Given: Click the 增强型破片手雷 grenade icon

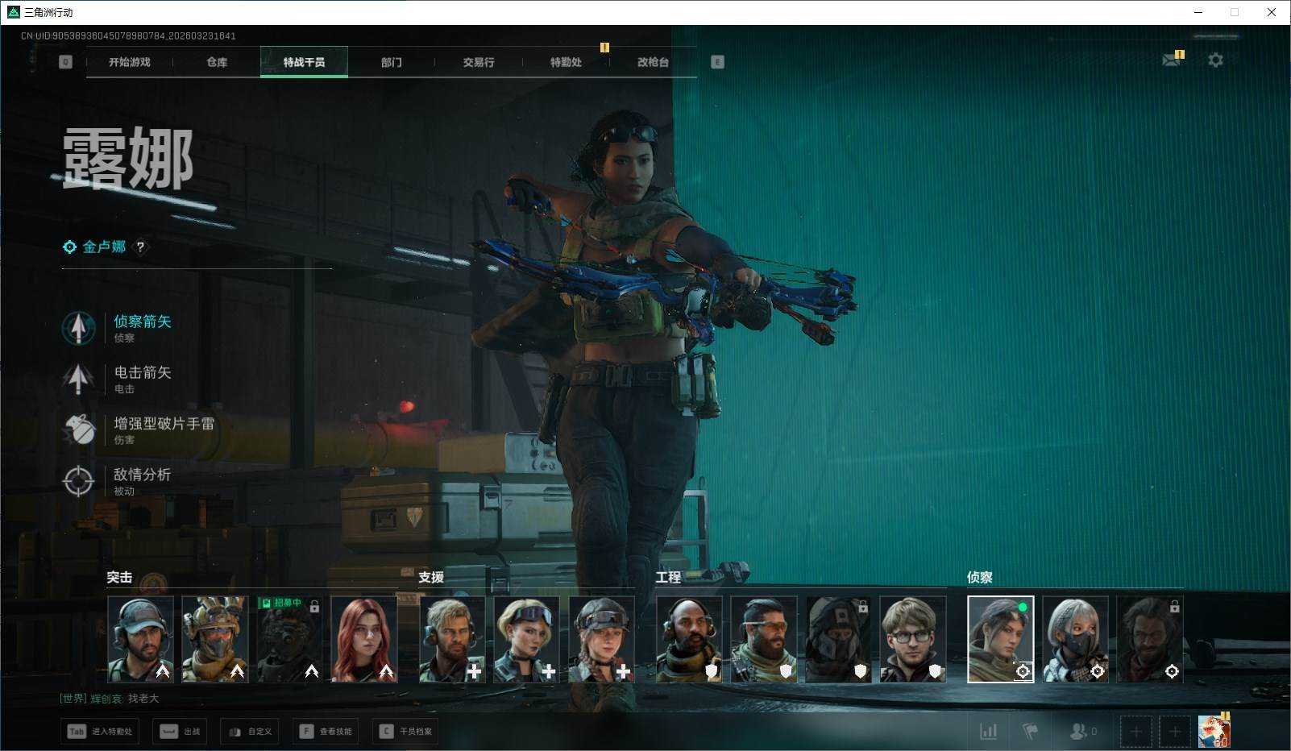Looking at the screenshot, I should (78, 430).
